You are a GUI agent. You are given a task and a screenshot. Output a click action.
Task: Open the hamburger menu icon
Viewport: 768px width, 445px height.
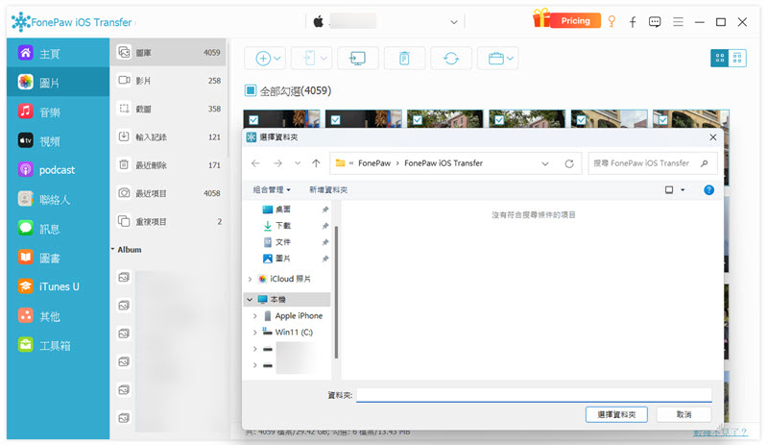point(678,21)
